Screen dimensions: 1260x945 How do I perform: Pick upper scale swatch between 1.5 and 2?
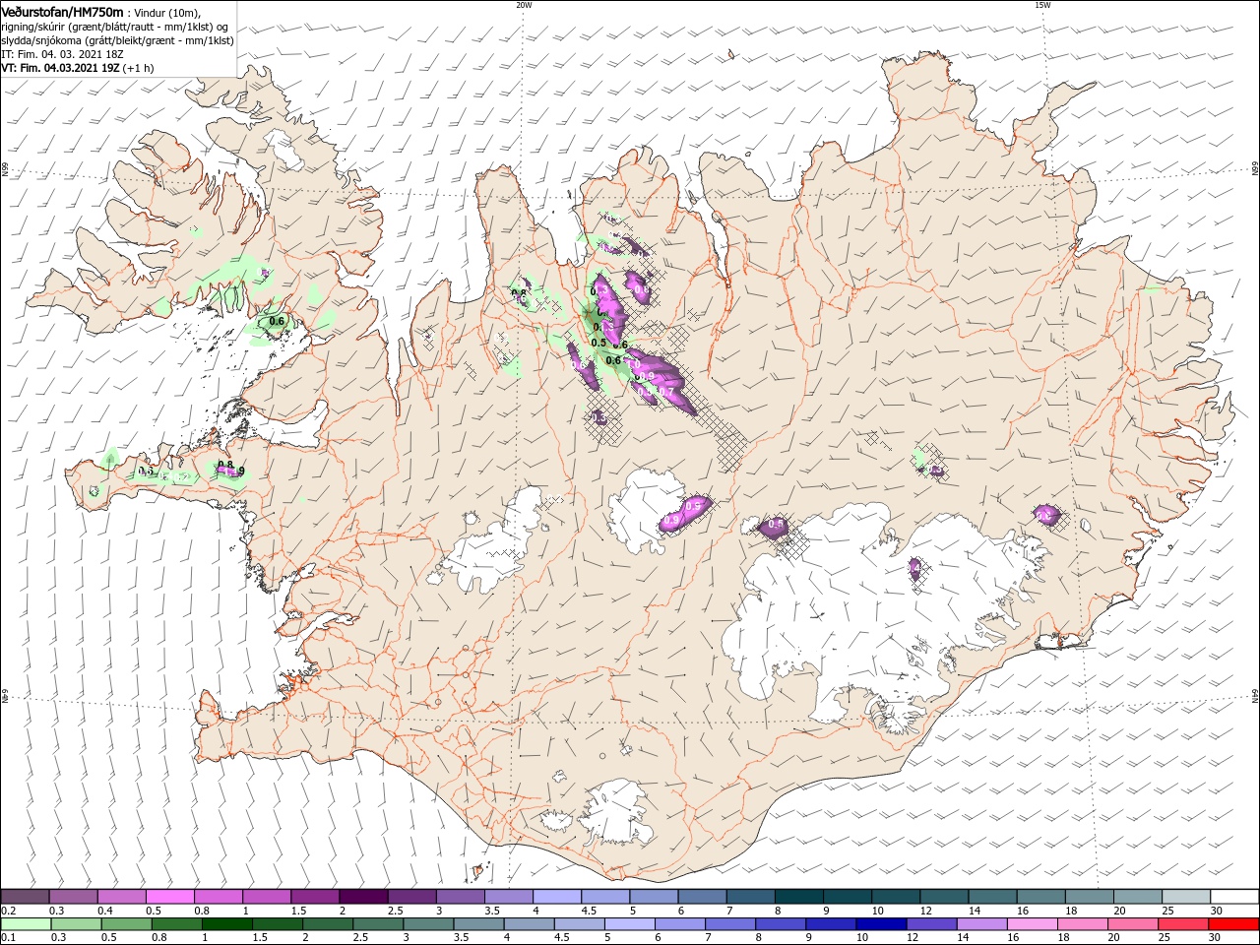pyautogui.click(x=314, y=896)
